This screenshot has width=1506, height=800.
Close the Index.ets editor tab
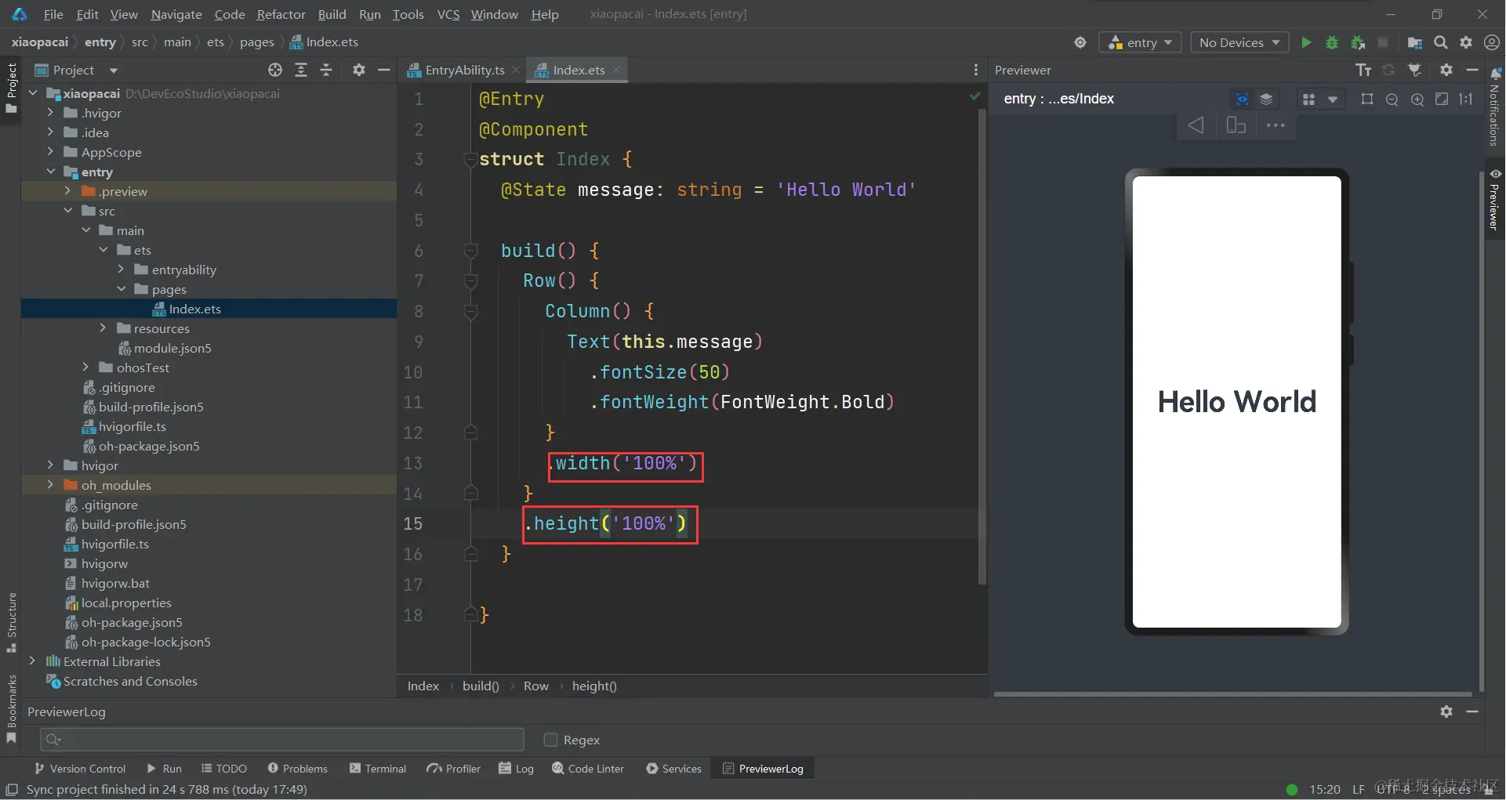pos(616,70)
